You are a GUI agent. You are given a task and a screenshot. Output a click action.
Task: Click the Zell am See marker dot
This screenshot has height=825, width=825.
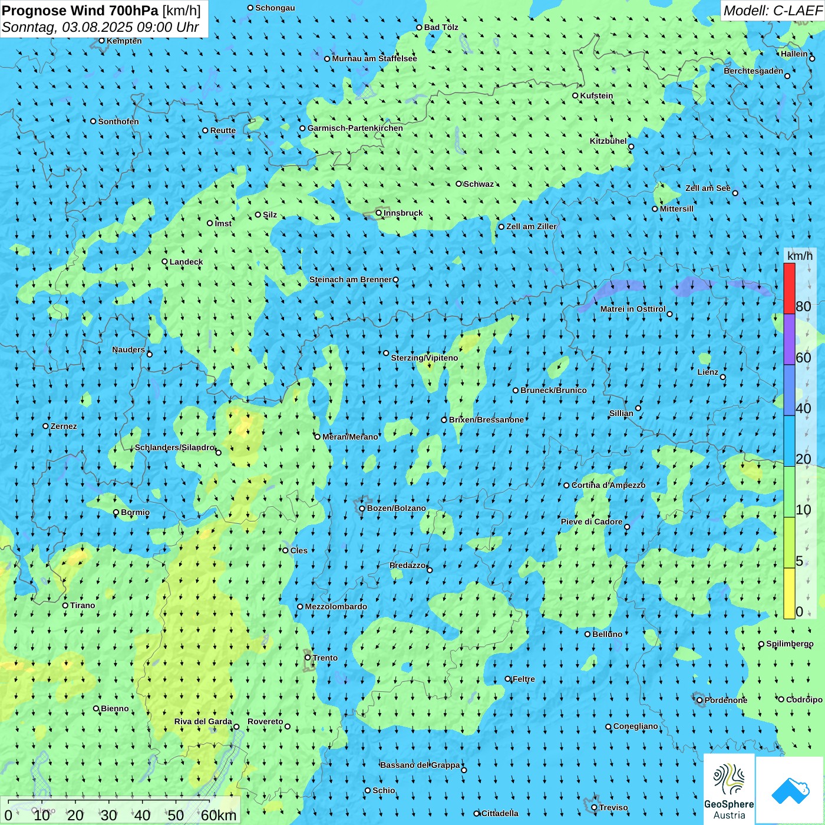[x=735, y=193]
